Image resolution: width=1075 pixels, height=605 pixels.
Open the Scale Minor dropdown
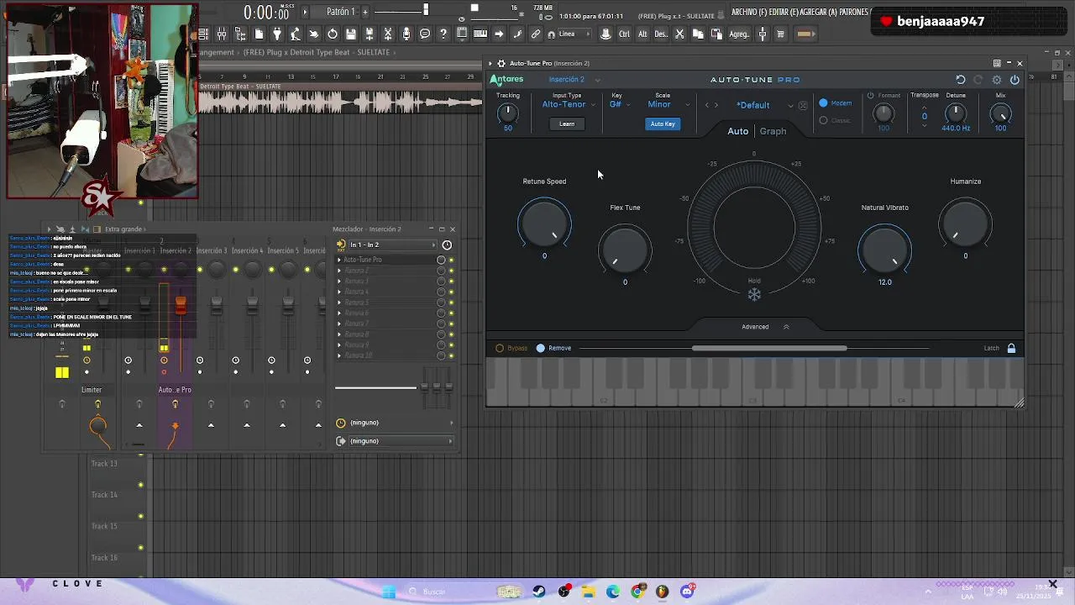(x=669, y=104)
